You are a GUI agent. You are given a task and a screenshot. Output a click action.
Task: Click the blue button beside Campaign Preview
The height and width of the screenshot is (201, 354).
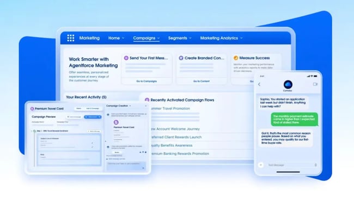coord(93,117)
